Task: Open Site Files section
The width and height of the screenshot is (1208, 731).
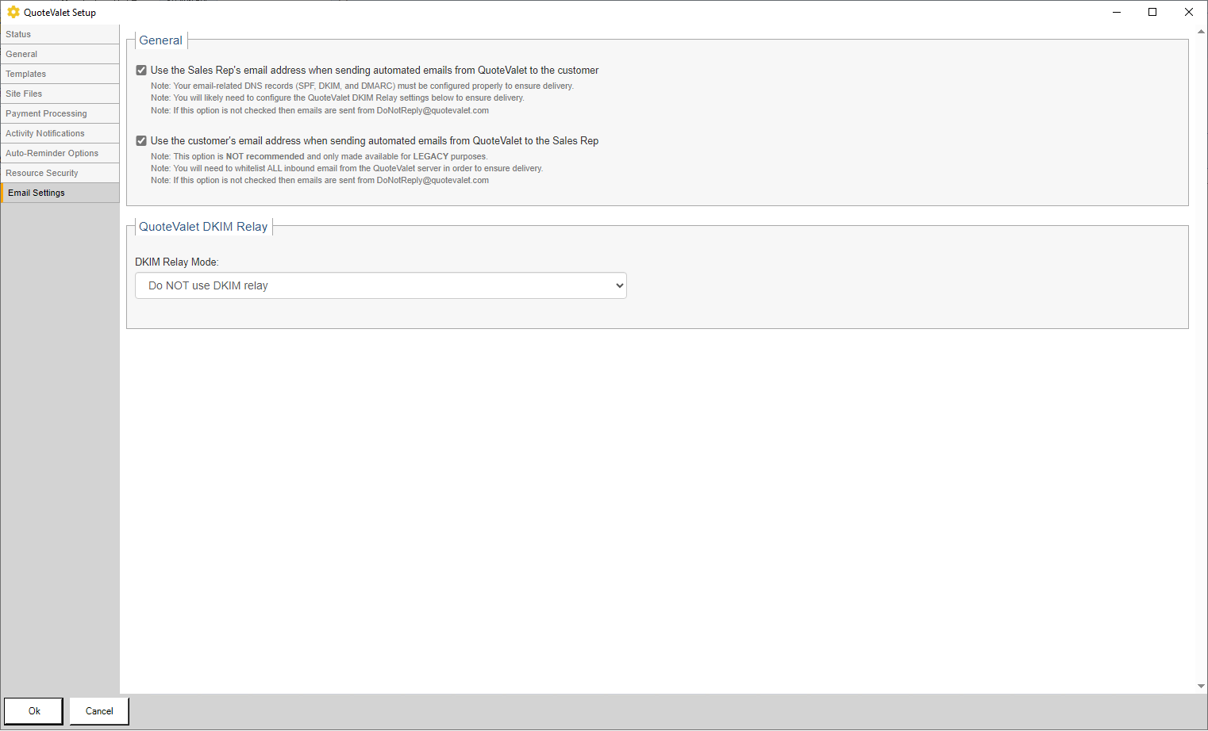Action: [x=60, y=94]
